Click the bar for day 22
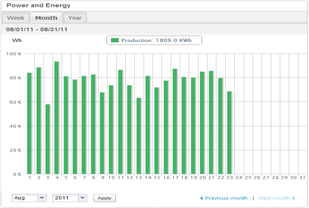This screenshot has height=208, width=309. coord(220,126)
